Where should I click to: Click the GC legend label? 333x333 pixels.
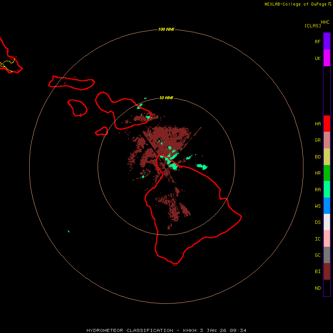[x=317, y=255]
